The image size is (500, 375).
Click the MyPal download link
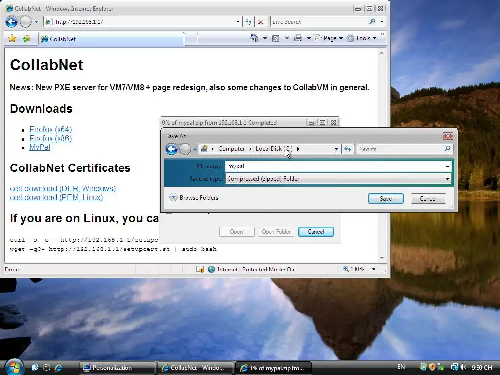tap(40, 147)
